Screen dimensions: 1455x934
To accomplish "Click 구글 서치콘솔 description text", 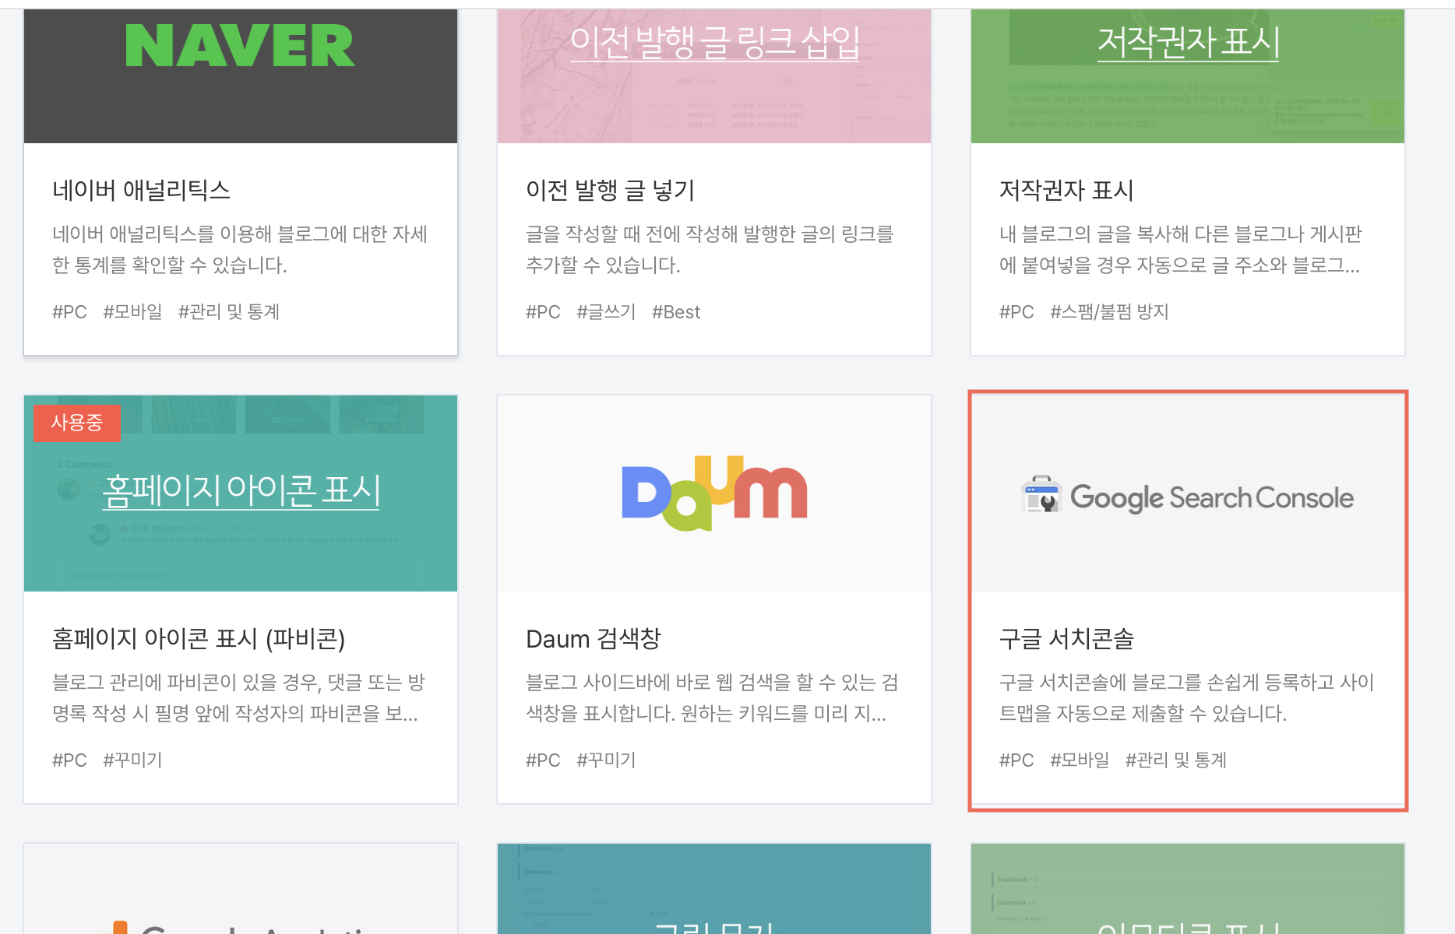I will pos(1186,697).
